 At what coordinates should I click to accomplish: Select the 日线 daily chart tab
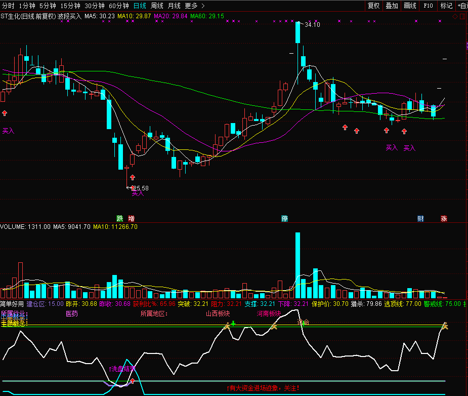click(140, 6)
